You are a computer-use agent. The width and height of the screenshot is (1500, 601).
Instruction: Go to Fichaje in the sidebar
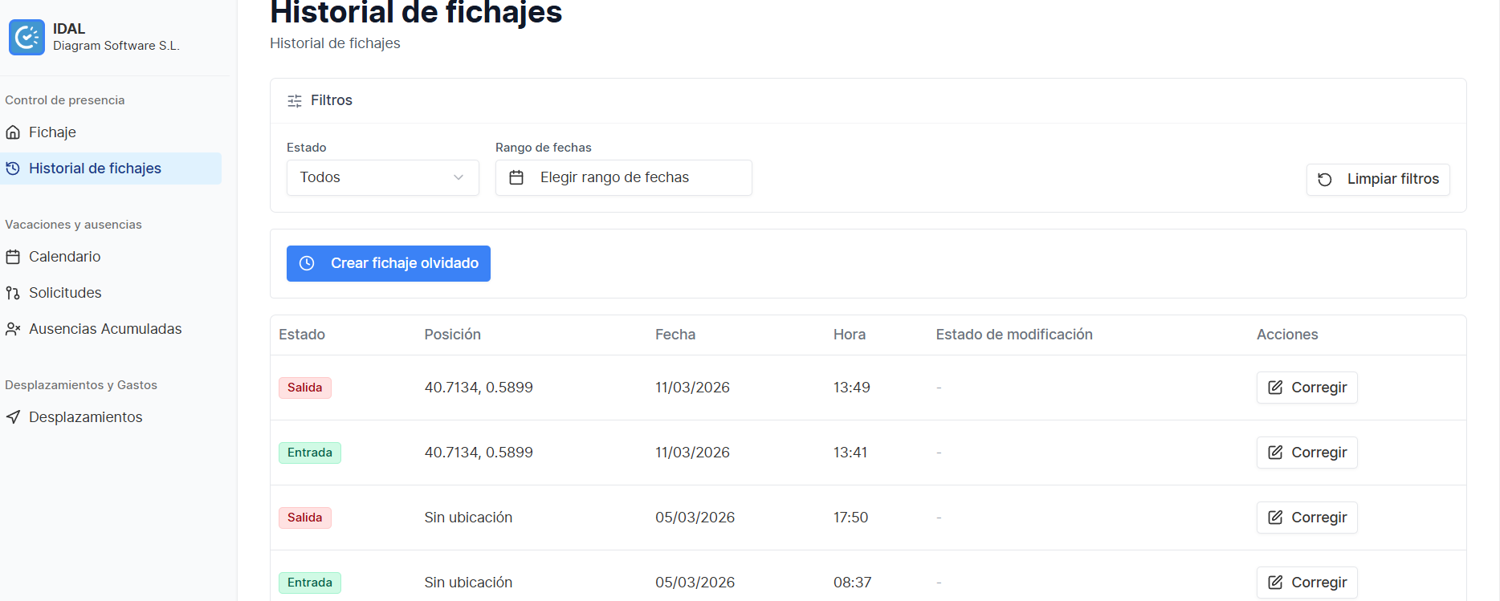click(52, 132)
